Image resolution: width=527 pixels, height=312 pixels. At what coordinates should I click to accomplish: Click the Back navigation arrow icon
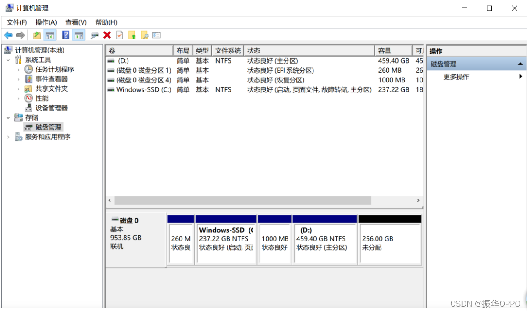point(7,35)
